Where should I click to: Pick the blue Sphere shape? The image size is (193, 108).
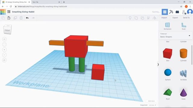pyautogui.click(x=168, y=72)
